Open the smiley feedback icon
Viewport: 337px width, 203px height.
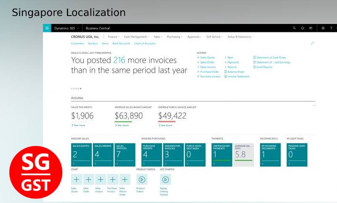[302, 28]
